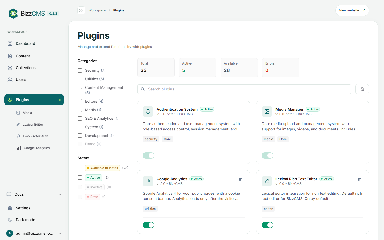The width and height of the screenshot is (384, 240).
Task: Click the Users people icon in sidebar
Action: click(x=10, y=79)
